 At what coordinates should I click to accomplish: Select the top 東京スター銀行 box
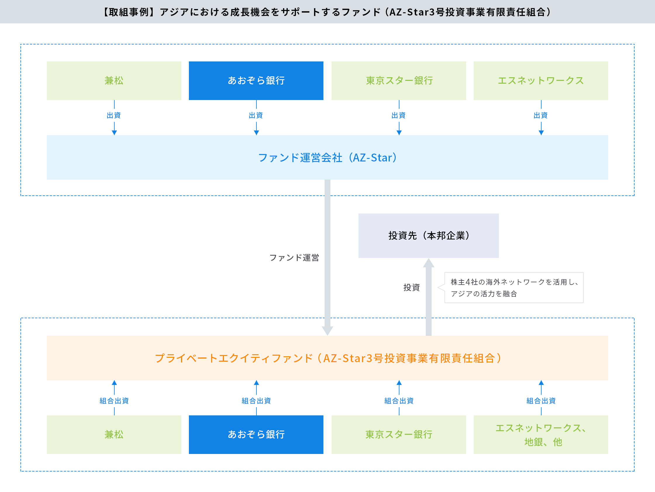pos(399,80)
